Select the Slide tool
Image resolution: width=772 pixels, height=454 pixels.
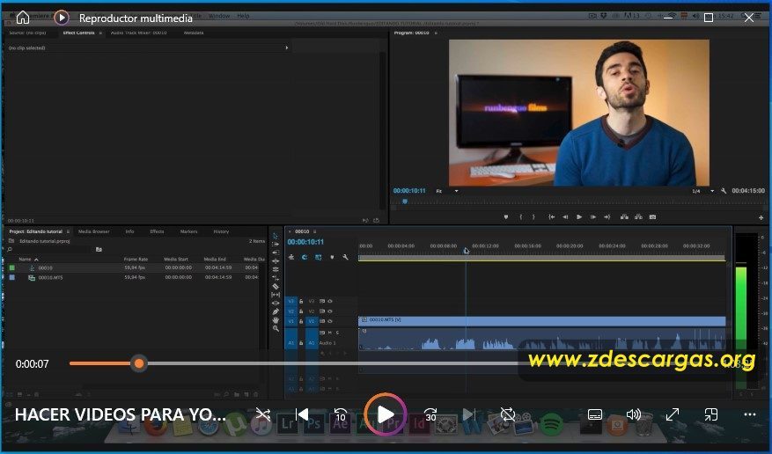pyautogui.click(x=276, y=303)
